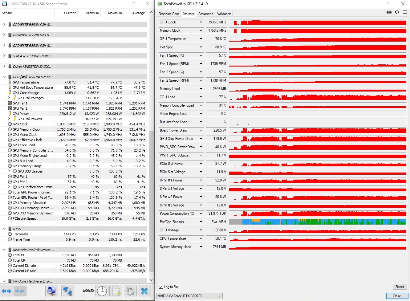Open the GPU-Z hamburger menu
This screenshot has height=301, width=410.
coord(405,12)
